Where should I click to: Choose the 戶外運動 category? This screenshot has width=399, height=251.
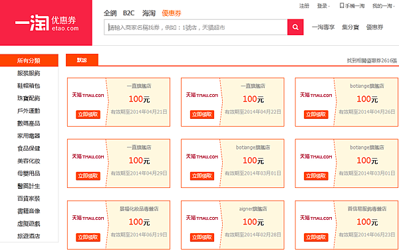pos(29,111)
